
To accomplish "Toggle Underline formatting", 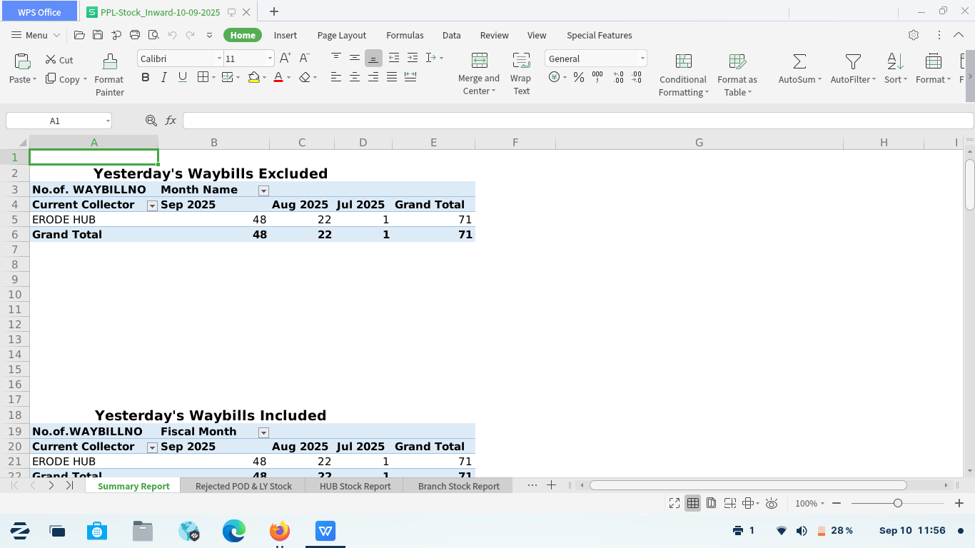I will [183, 77].
